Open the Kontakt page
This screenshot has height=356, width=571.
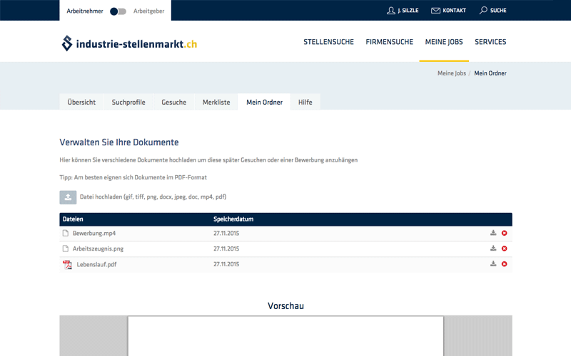pyautogui.click(x=448, y=11)
